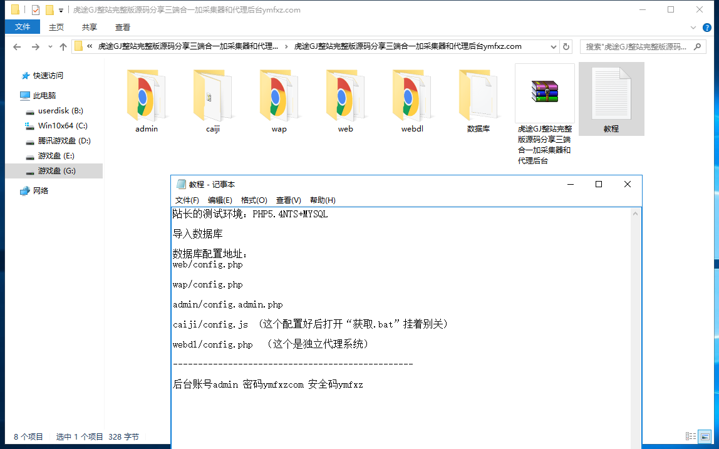The image size is (719, 449).
Task: Go up one folder level
Action: [63, 46]
